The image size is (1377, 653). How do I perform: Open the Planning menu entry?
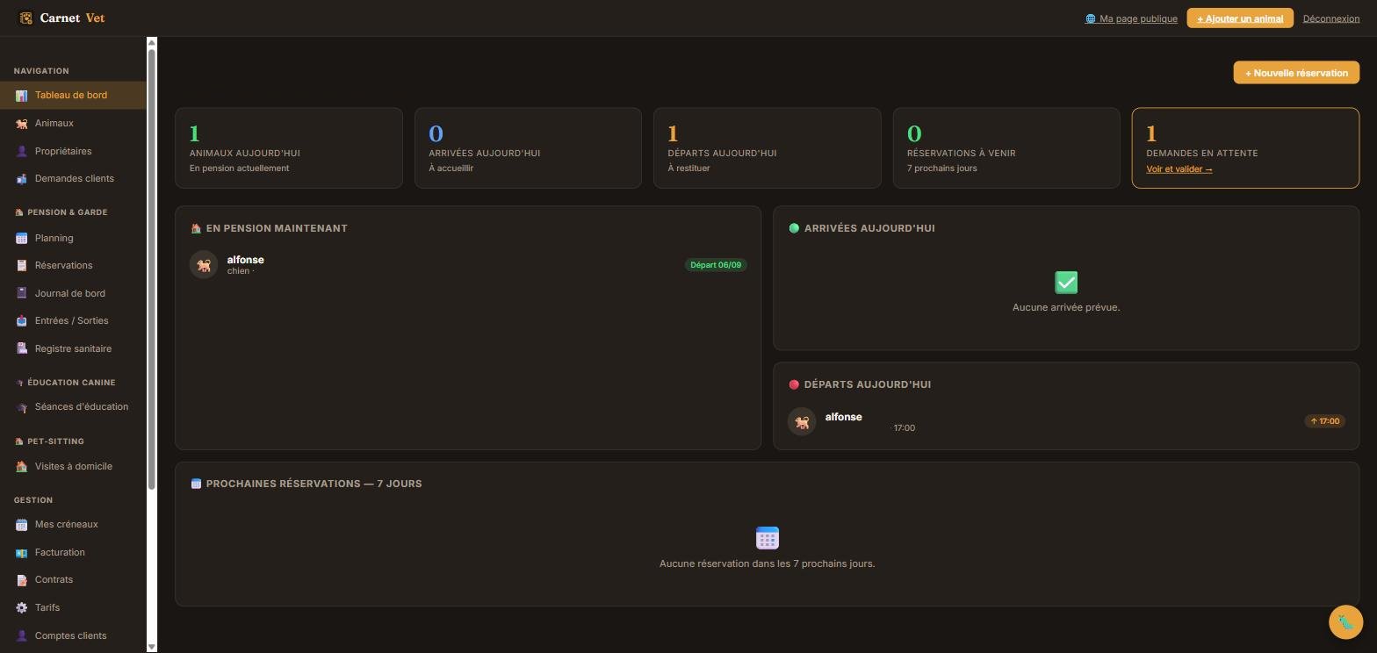73,238
